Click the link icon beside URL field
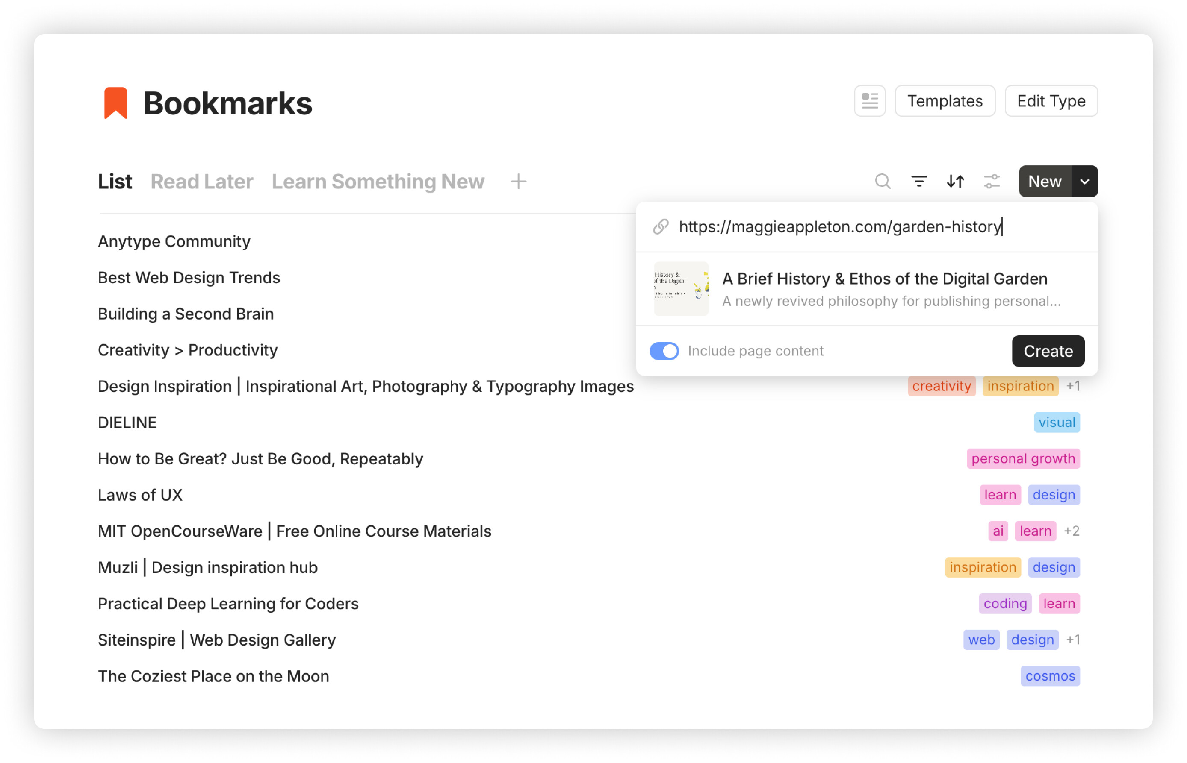The width and height of the screenshot is (1187, 763). (x=661, y=226)
